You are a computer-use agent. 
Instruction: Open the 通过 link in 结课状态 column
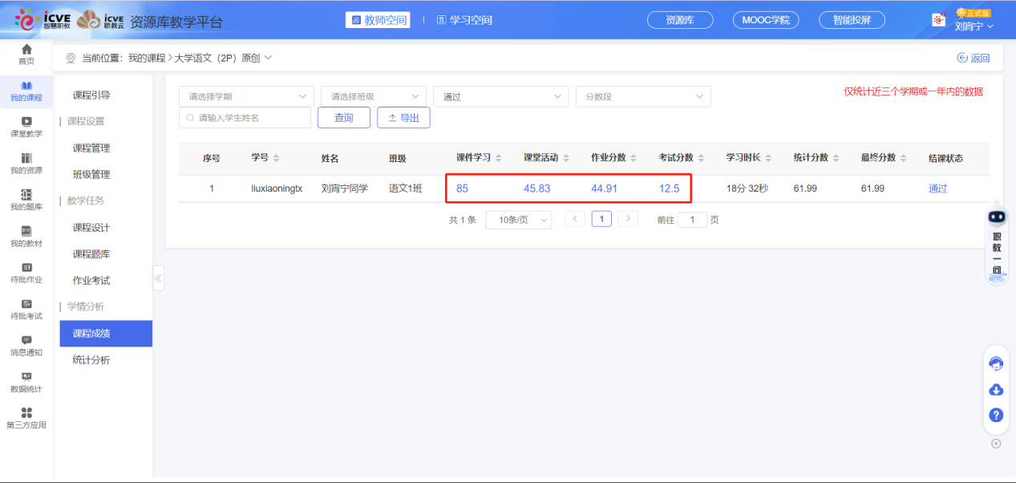pyautogui.click(x=937, y=188)
